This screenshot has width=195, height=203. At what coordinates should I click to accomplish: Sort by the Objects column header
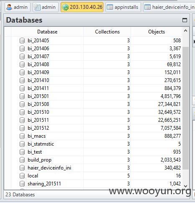coord(157,32)
